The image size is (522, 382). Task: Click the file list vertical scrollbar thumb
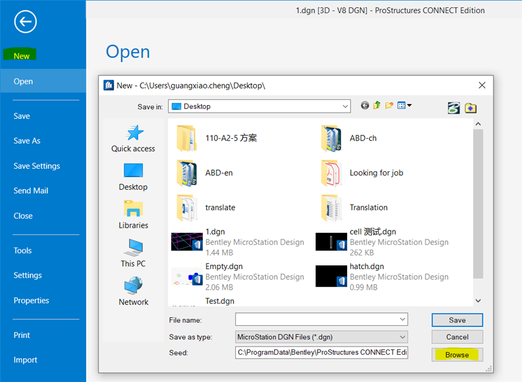point(478,204)
